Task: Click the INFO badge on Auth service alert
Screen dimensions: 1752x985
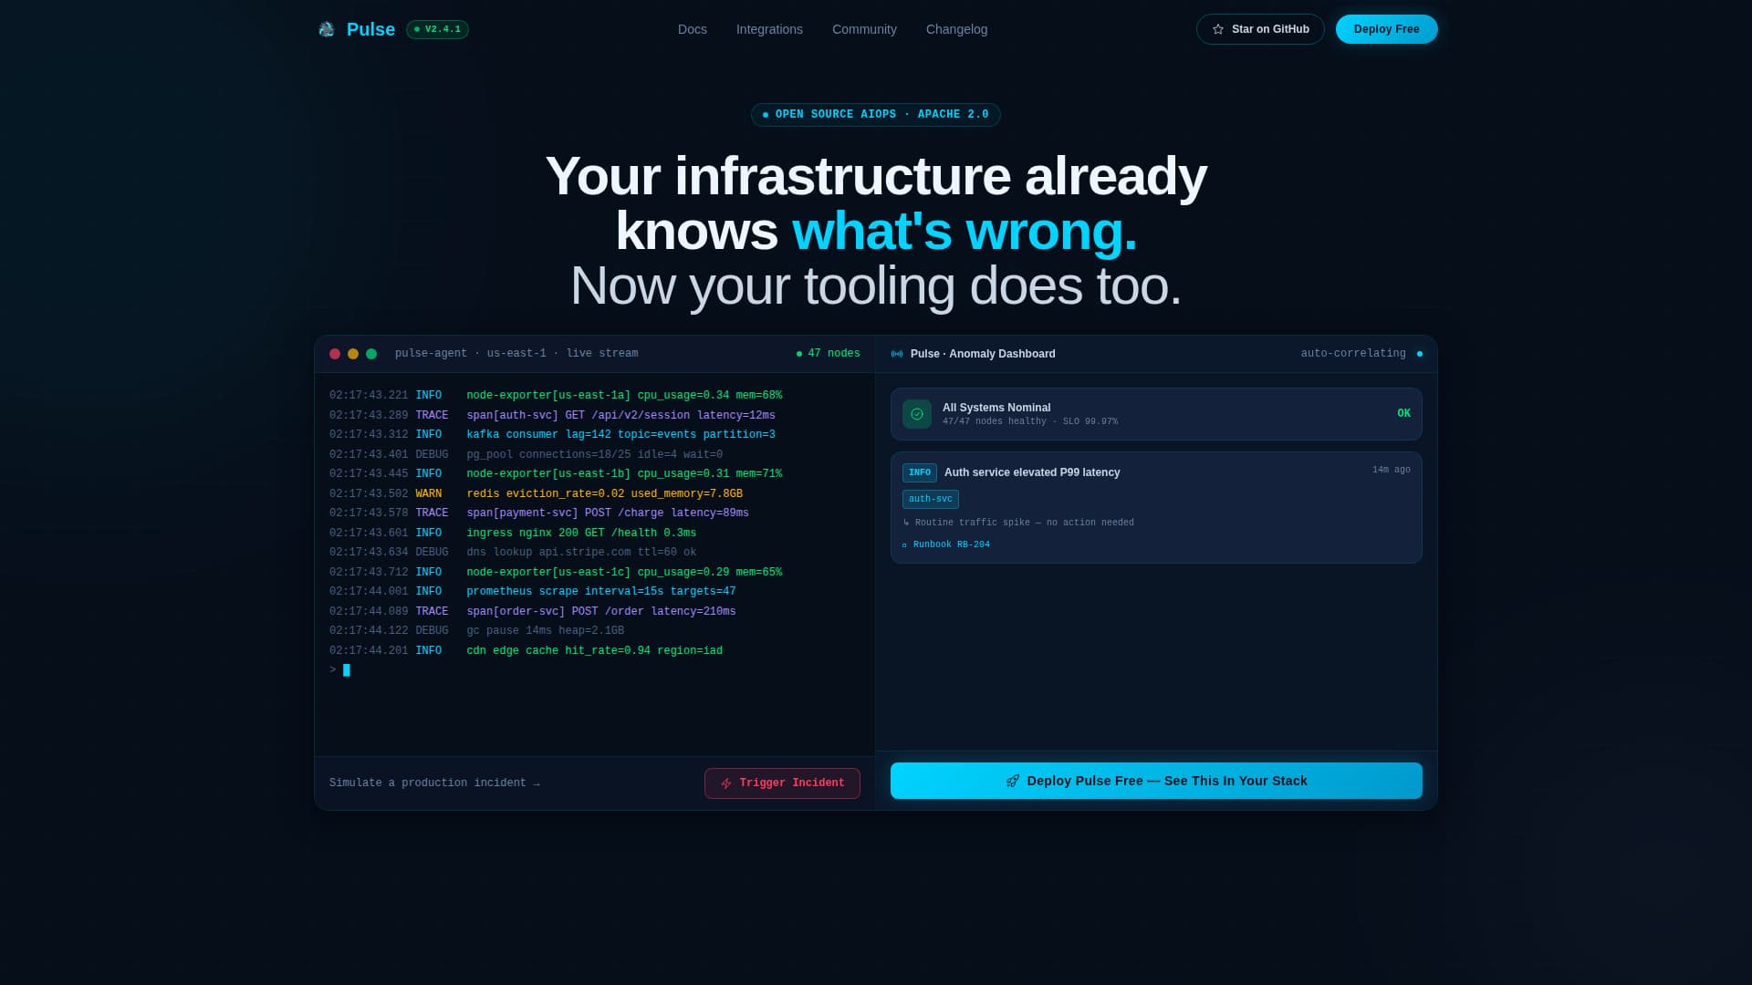Action: point(920,472)
